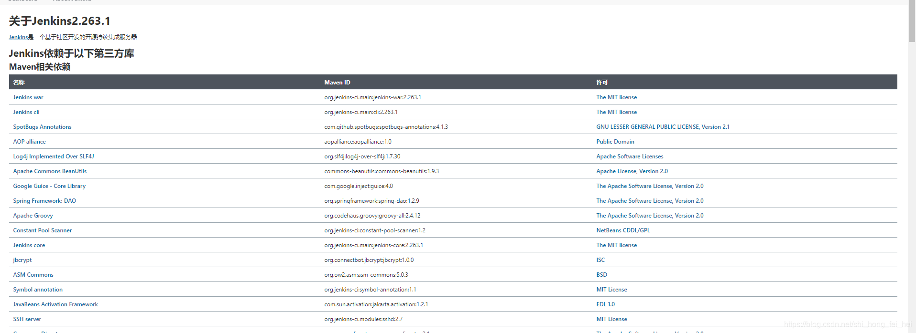The width and height of the screenshot is (916, 333).
Task: Click Maven ID org.ow2.asm:asm-commons:5.0.3
Action: click(366, 275)
